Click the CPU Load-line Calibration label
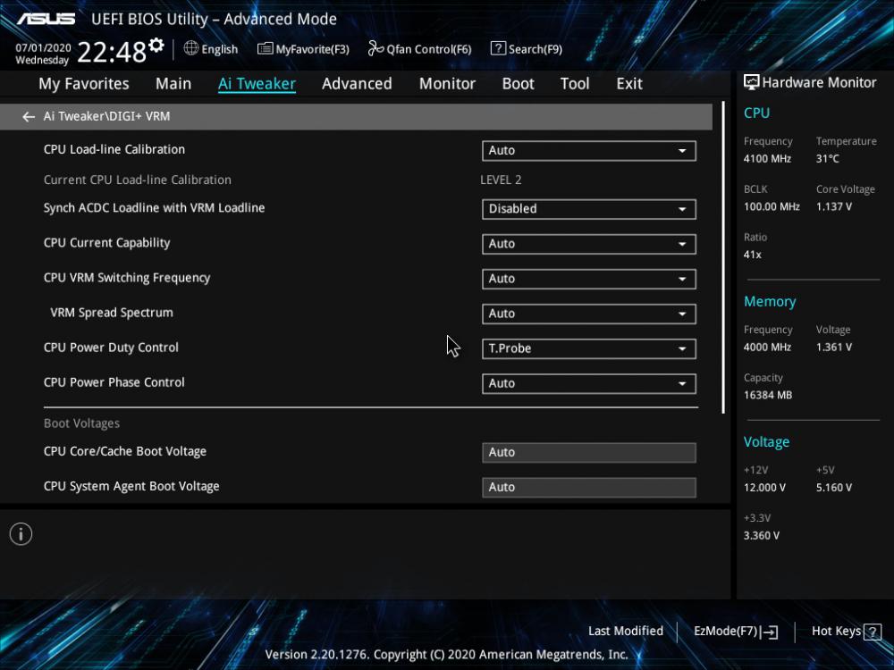Viewport: 894px width, 670px height. 114,149
